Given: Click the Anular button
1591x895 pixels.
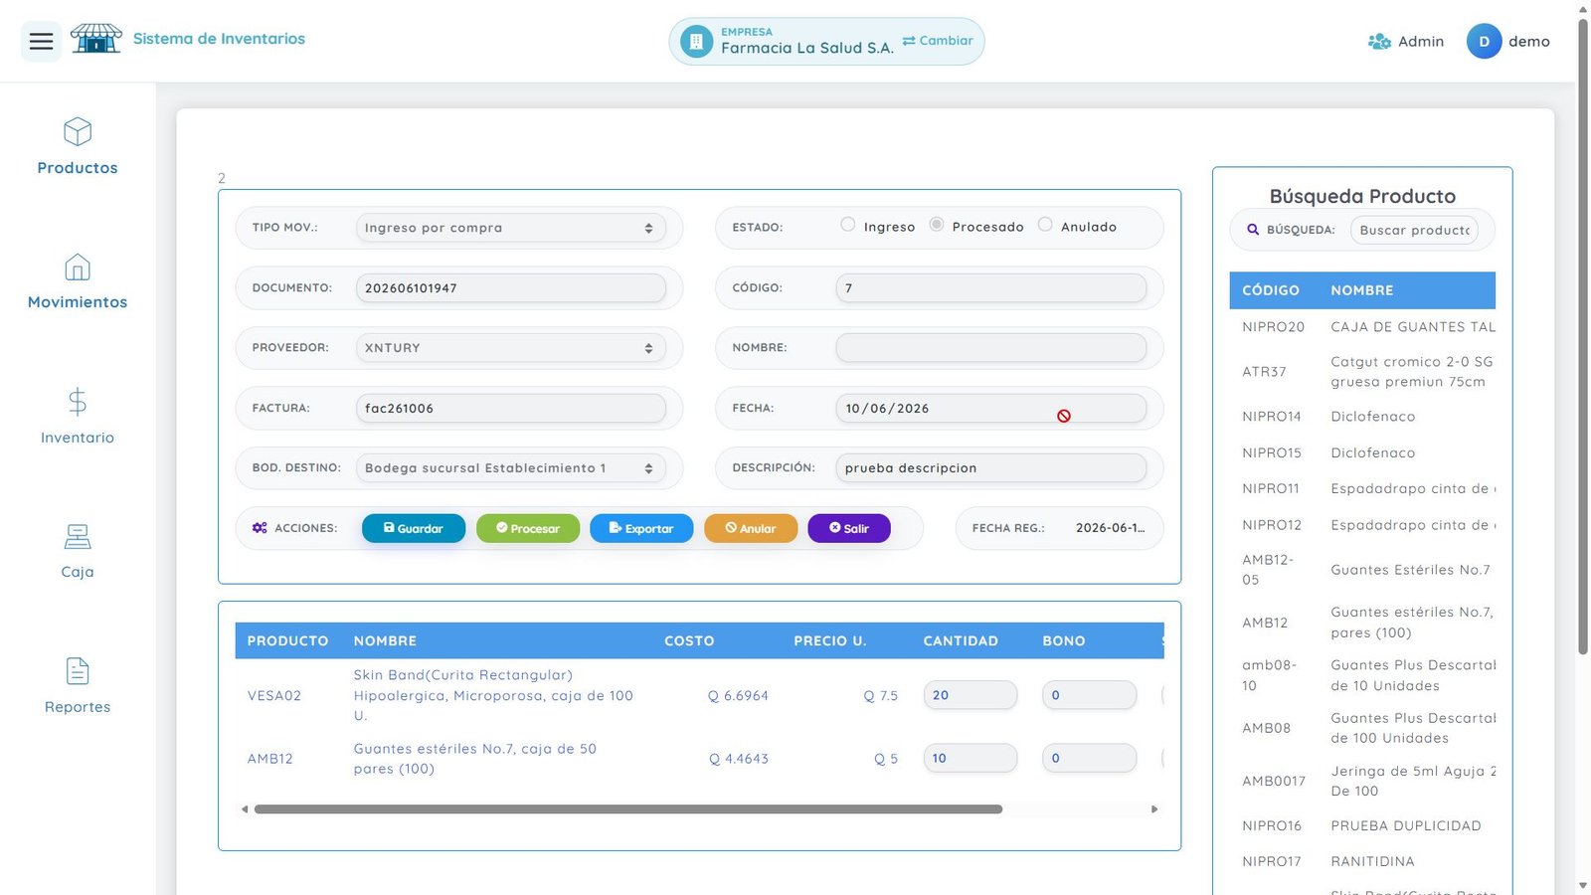Looking at the screenshot, I should [x=751, y=528].
